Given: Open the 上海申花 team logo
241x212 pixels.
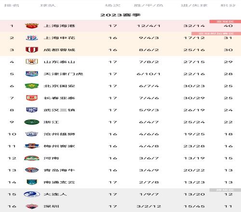Looking at the screenshot, I should point(32,38).
